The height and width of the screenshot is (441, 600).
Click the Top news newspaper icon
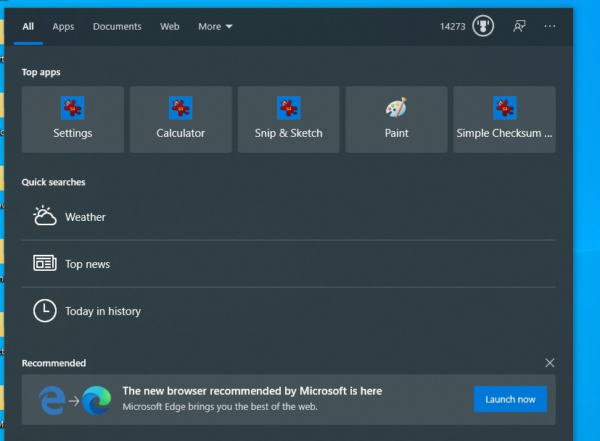(x=45, y=263)
